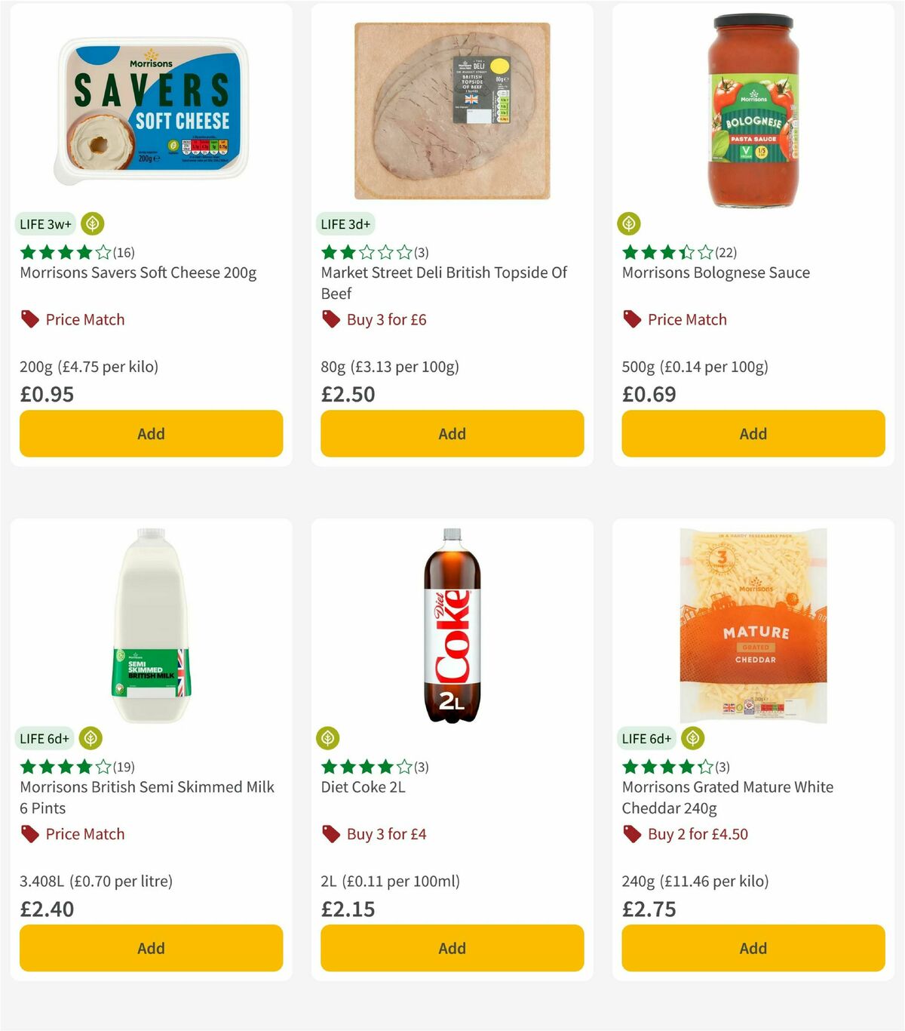Click the fourth star rating on Diet Coke 2L
Image resolution: width=905 pixels, height=1031 pixels.
(x=385, y=766)
